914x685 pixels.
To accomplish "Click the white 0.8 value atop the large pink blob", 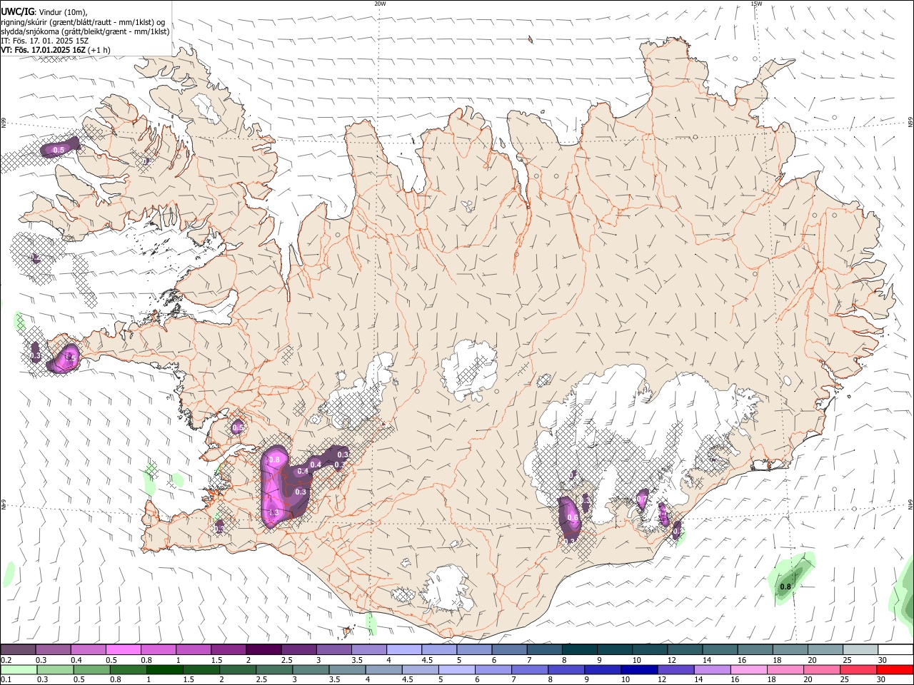I will tap(274, 460).
